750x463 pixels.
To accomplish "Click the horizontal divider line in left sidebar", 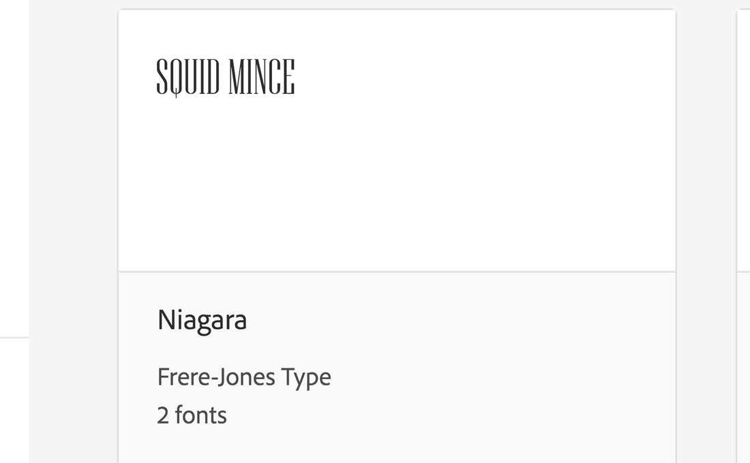I will tap(14, 337).
